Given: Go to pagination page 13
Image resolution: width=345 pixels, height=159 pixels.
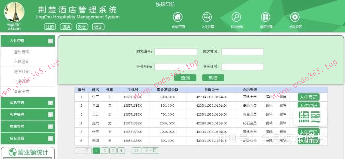Looking at the screenshot, I should [136, 151].
